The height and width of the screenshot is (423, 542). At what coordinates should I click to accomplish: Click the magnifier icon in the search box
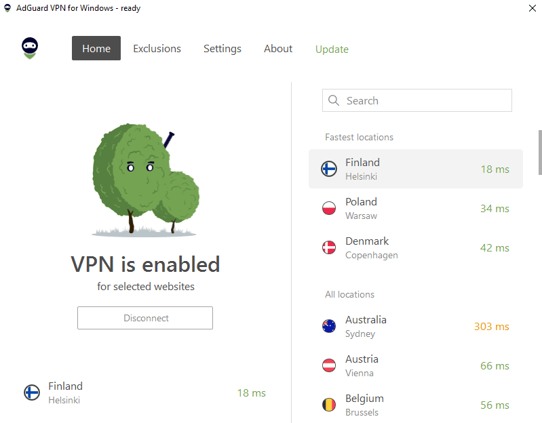point(334,100)
